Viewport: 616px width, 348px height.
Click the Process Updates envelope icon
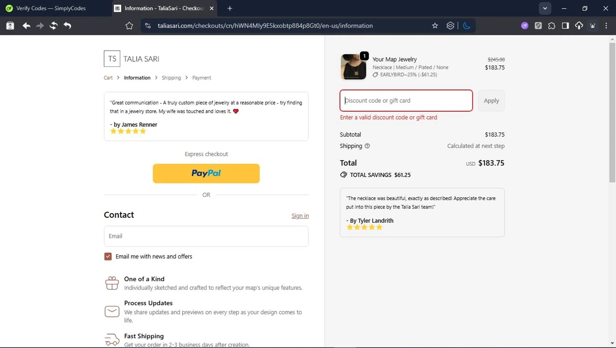[x=112, y=311]
